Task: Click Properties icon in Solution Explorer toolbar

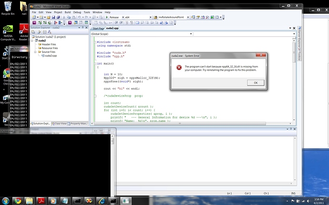Action: 33,32
